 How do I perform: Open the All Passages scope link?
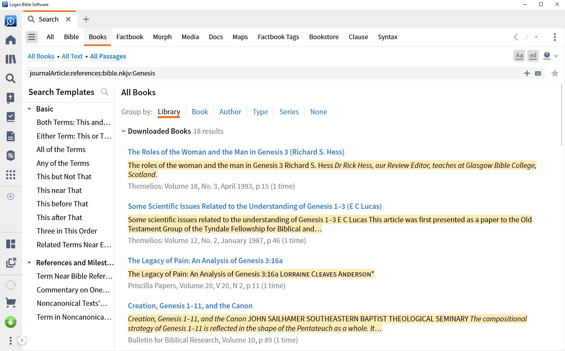(x=108, y=56)
